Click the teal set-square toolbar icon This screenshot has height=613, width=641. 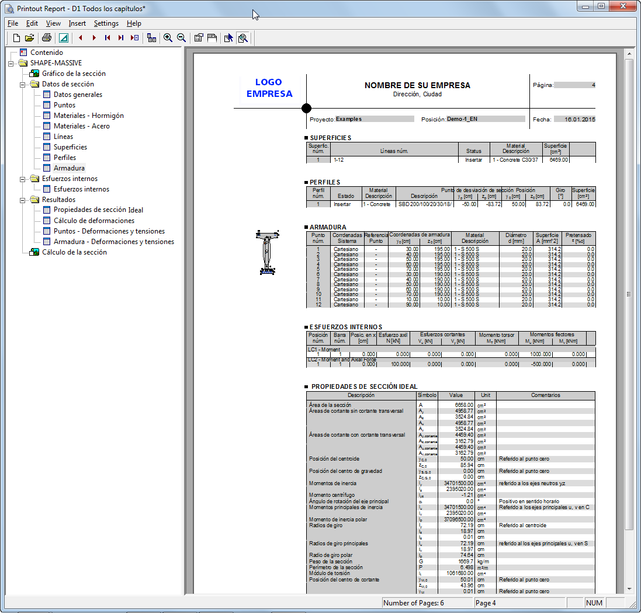63,38
